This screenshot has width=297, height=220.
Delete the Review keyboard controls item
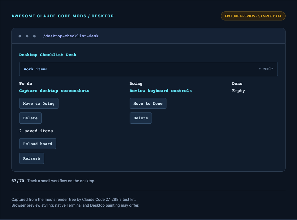[x=140, y=118]
